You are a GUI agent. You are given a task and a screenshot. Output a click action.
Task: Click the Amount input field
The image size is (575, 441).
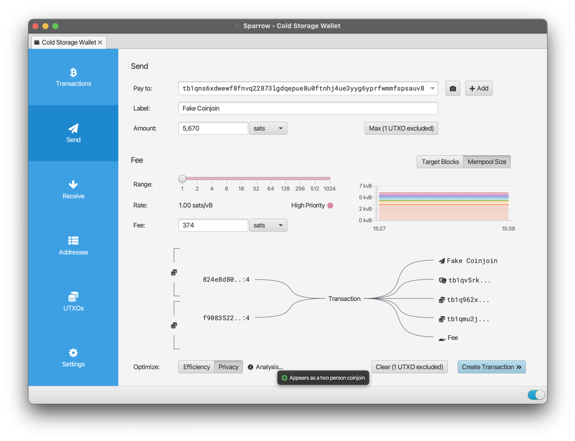point(213,128)
